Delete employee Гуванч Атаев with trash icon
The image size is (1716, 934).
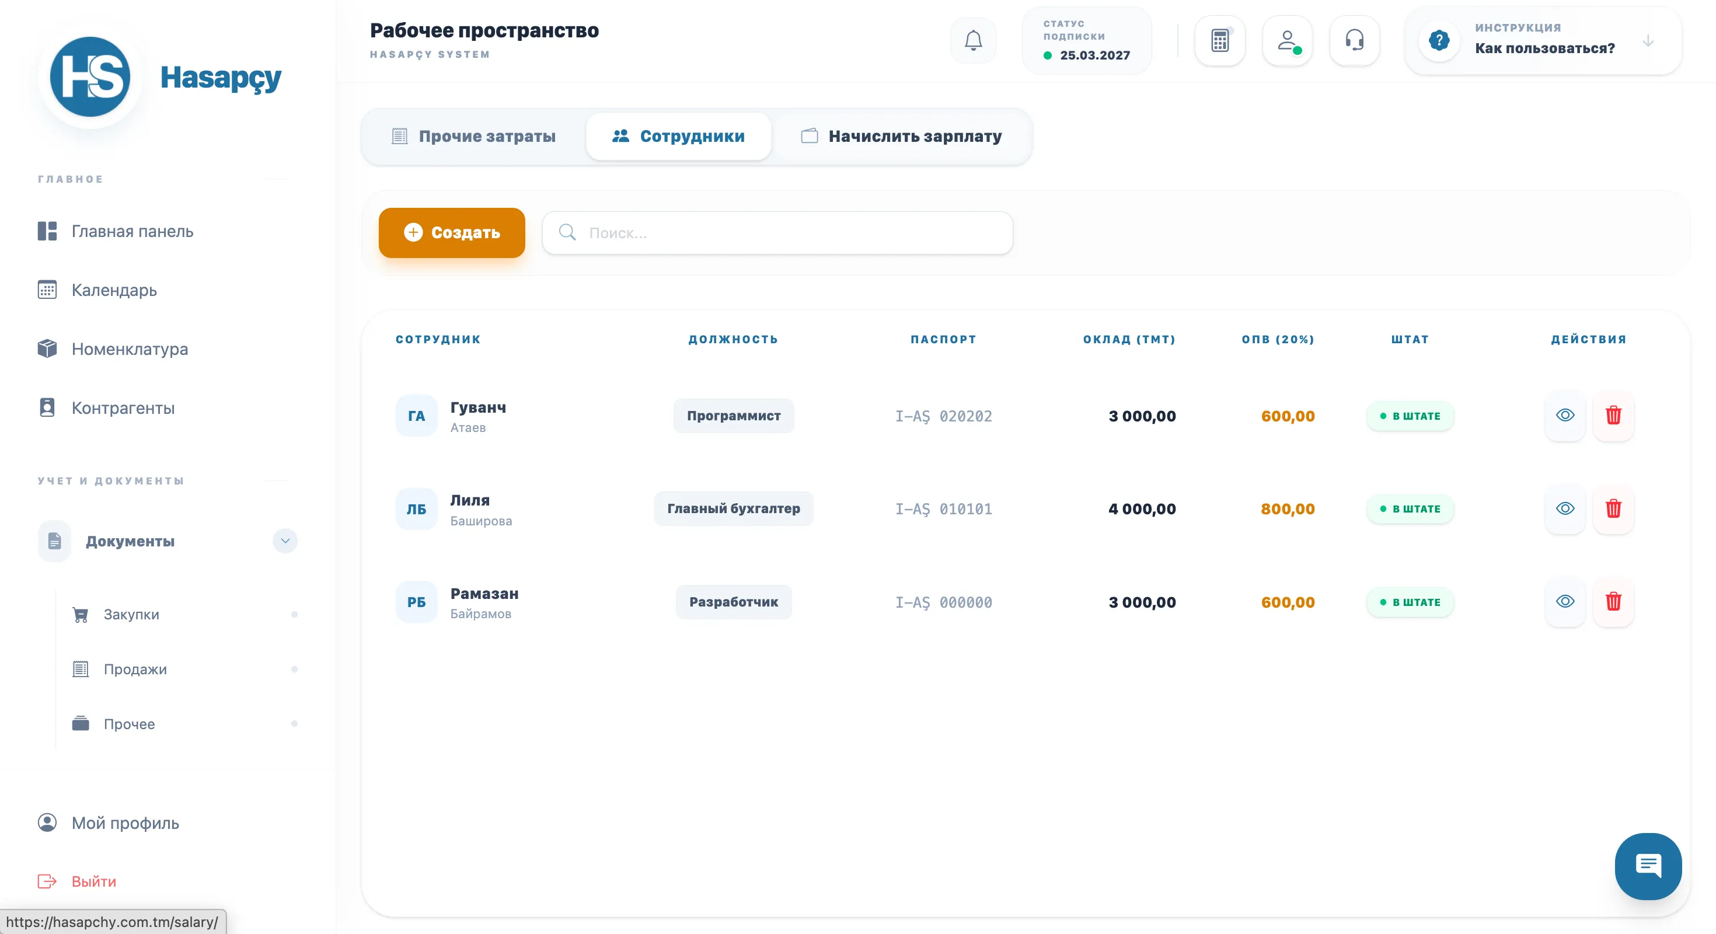[1613, 416]
